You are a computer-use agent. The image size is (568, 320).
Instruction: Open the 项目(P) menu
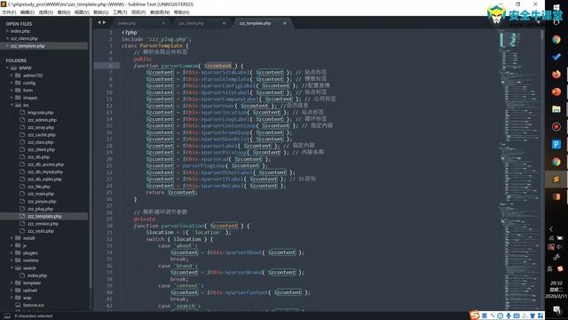pos(138,12)
